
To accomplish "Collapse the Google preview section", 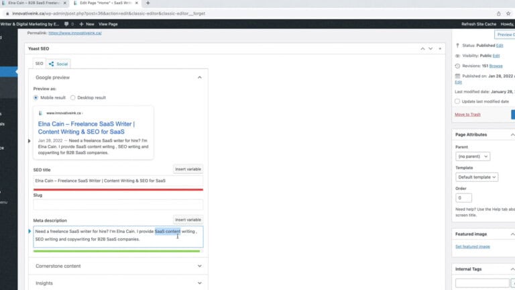I will point(199,77).
